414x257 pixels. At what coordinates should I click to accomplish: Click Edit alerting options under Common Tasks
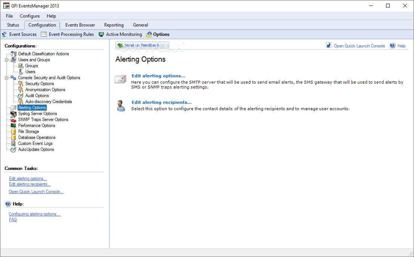pyautogui.click(x=28, y=179)
